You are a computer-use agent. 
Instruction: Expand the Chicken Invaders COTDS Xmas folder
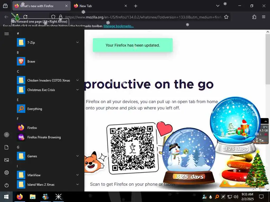[x=48, y=80]
